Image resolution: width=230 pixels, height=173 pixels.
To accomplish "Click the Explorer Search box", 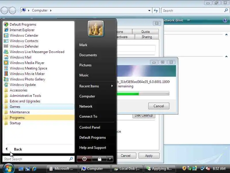I will (195, 10).
